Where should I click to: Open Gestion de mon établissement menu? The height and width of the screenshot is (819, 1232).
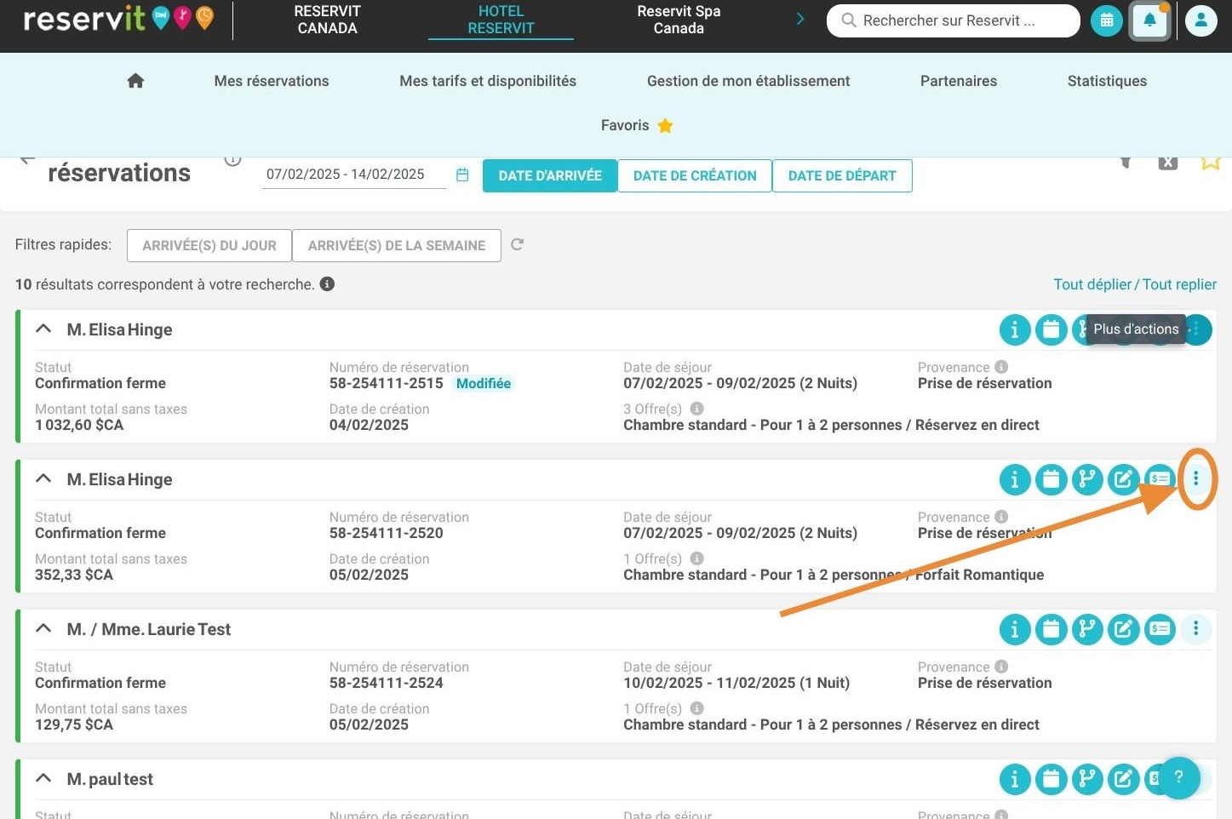[748, 81]
